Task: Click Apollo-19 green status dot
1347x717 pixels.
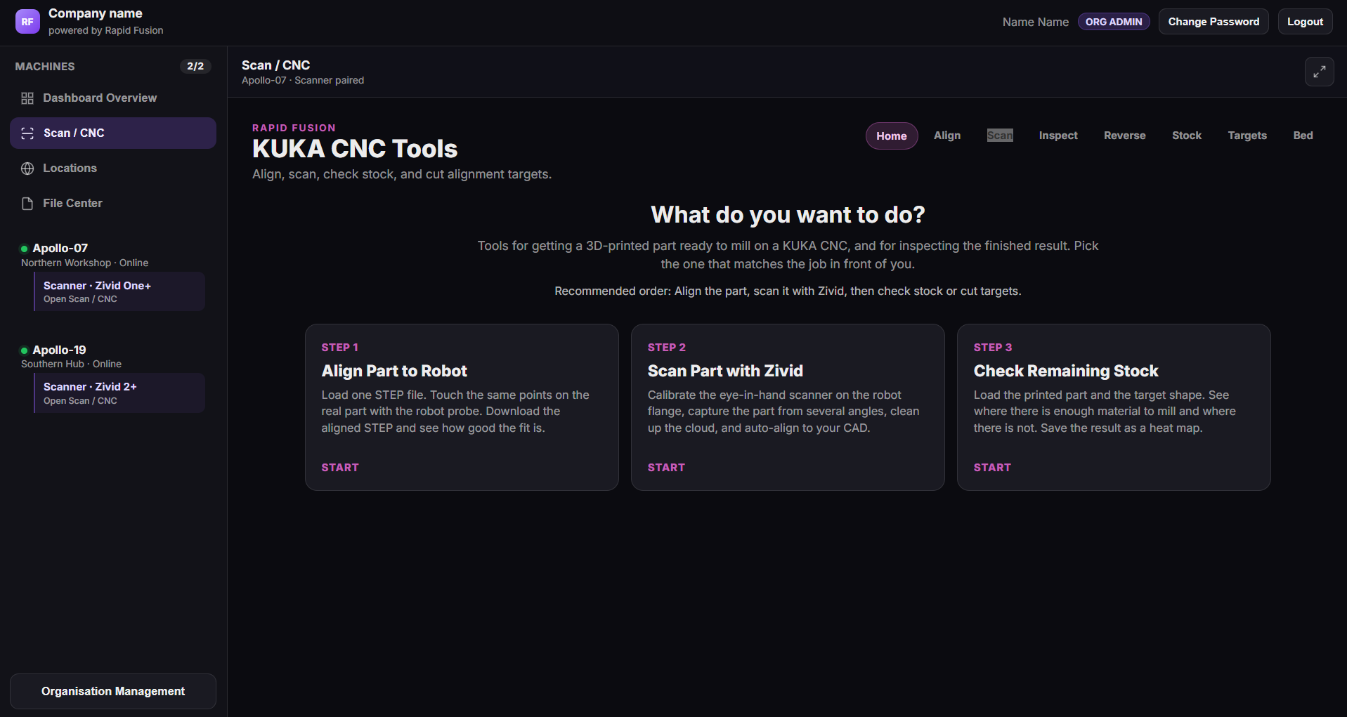Action: click(x=25, y=350)
